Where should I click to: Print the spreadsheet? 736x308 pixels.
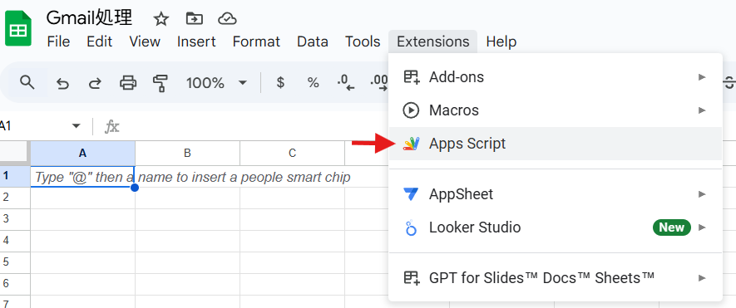(128, 83)
